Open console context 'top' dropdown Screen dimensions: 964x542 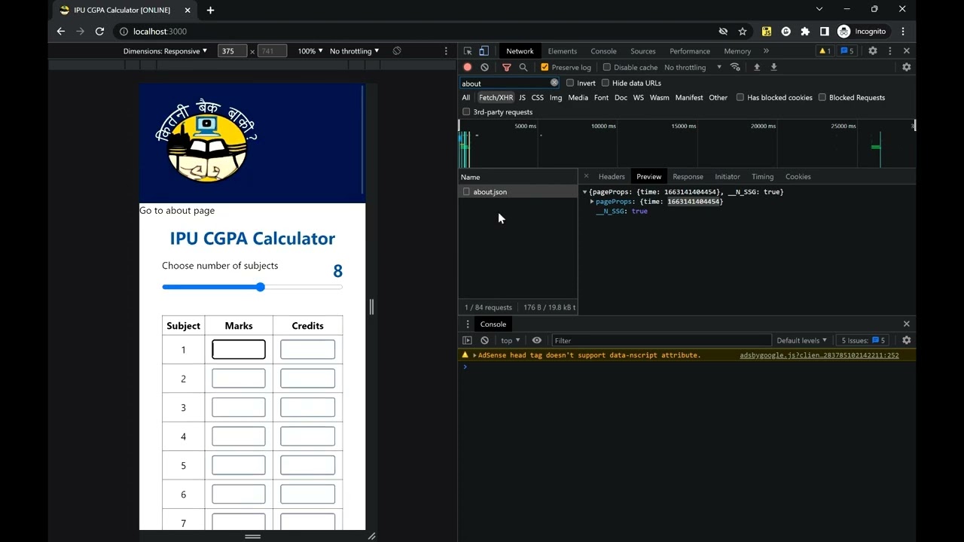[x=510, y=340]
